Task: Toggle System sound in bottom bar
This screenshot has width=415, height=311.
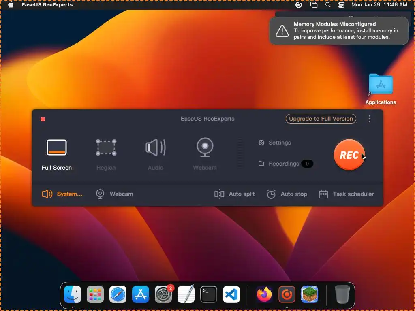Action: tap(62, 194)
